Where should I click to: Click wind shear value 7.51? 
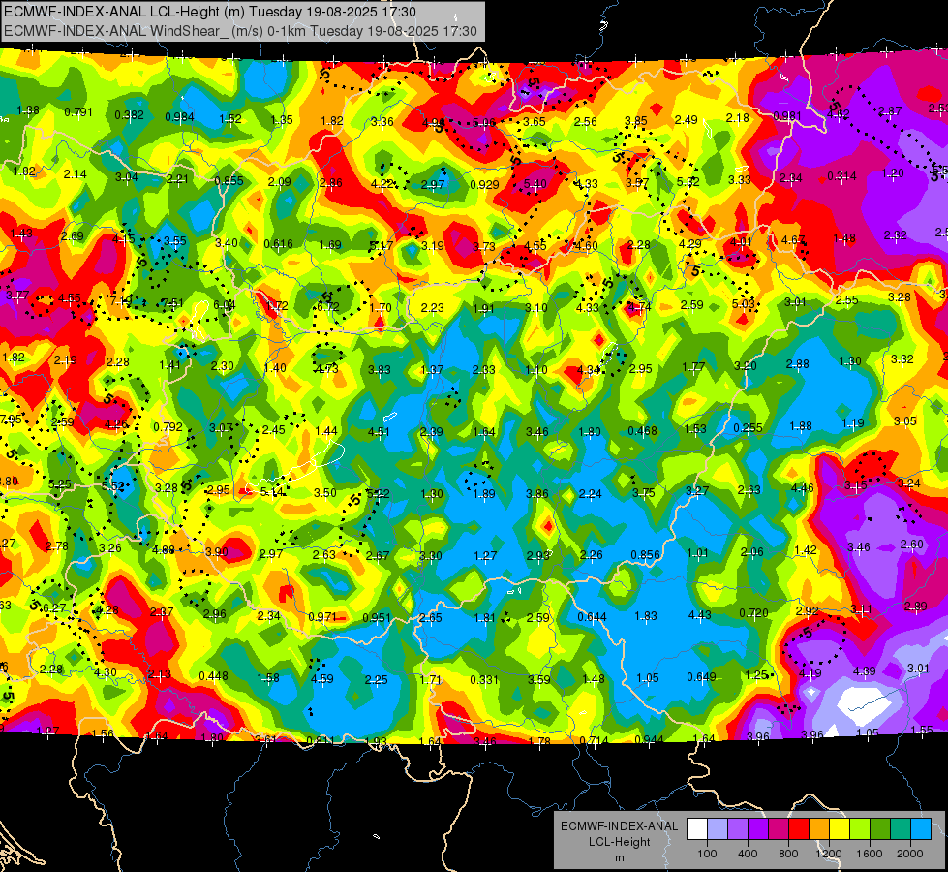(173, 302)
